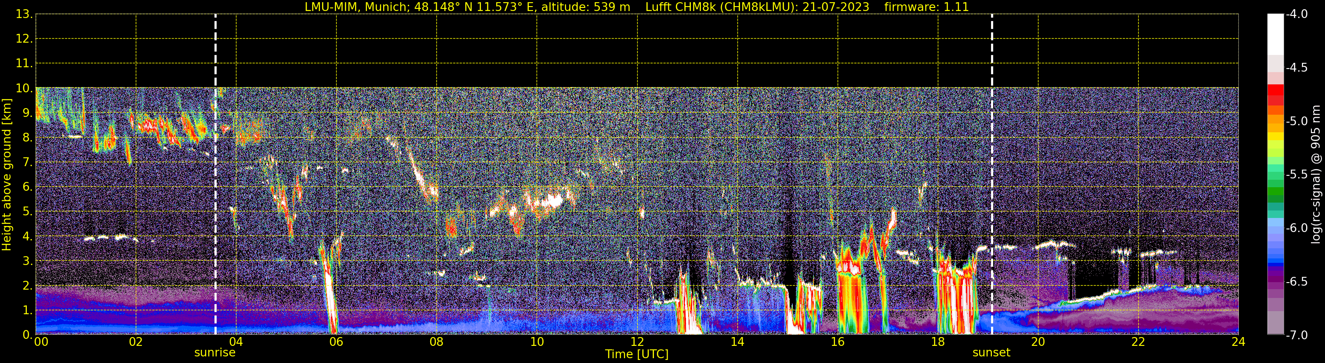Click the dashed white sunset marker line
This screenshot has width=1325, height=363.
point(992,174)
